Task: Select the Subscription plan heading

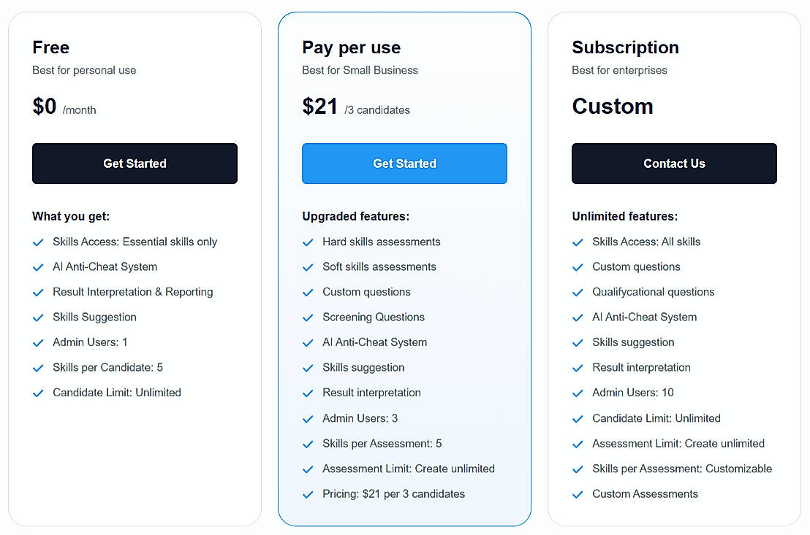Action: 625,47
